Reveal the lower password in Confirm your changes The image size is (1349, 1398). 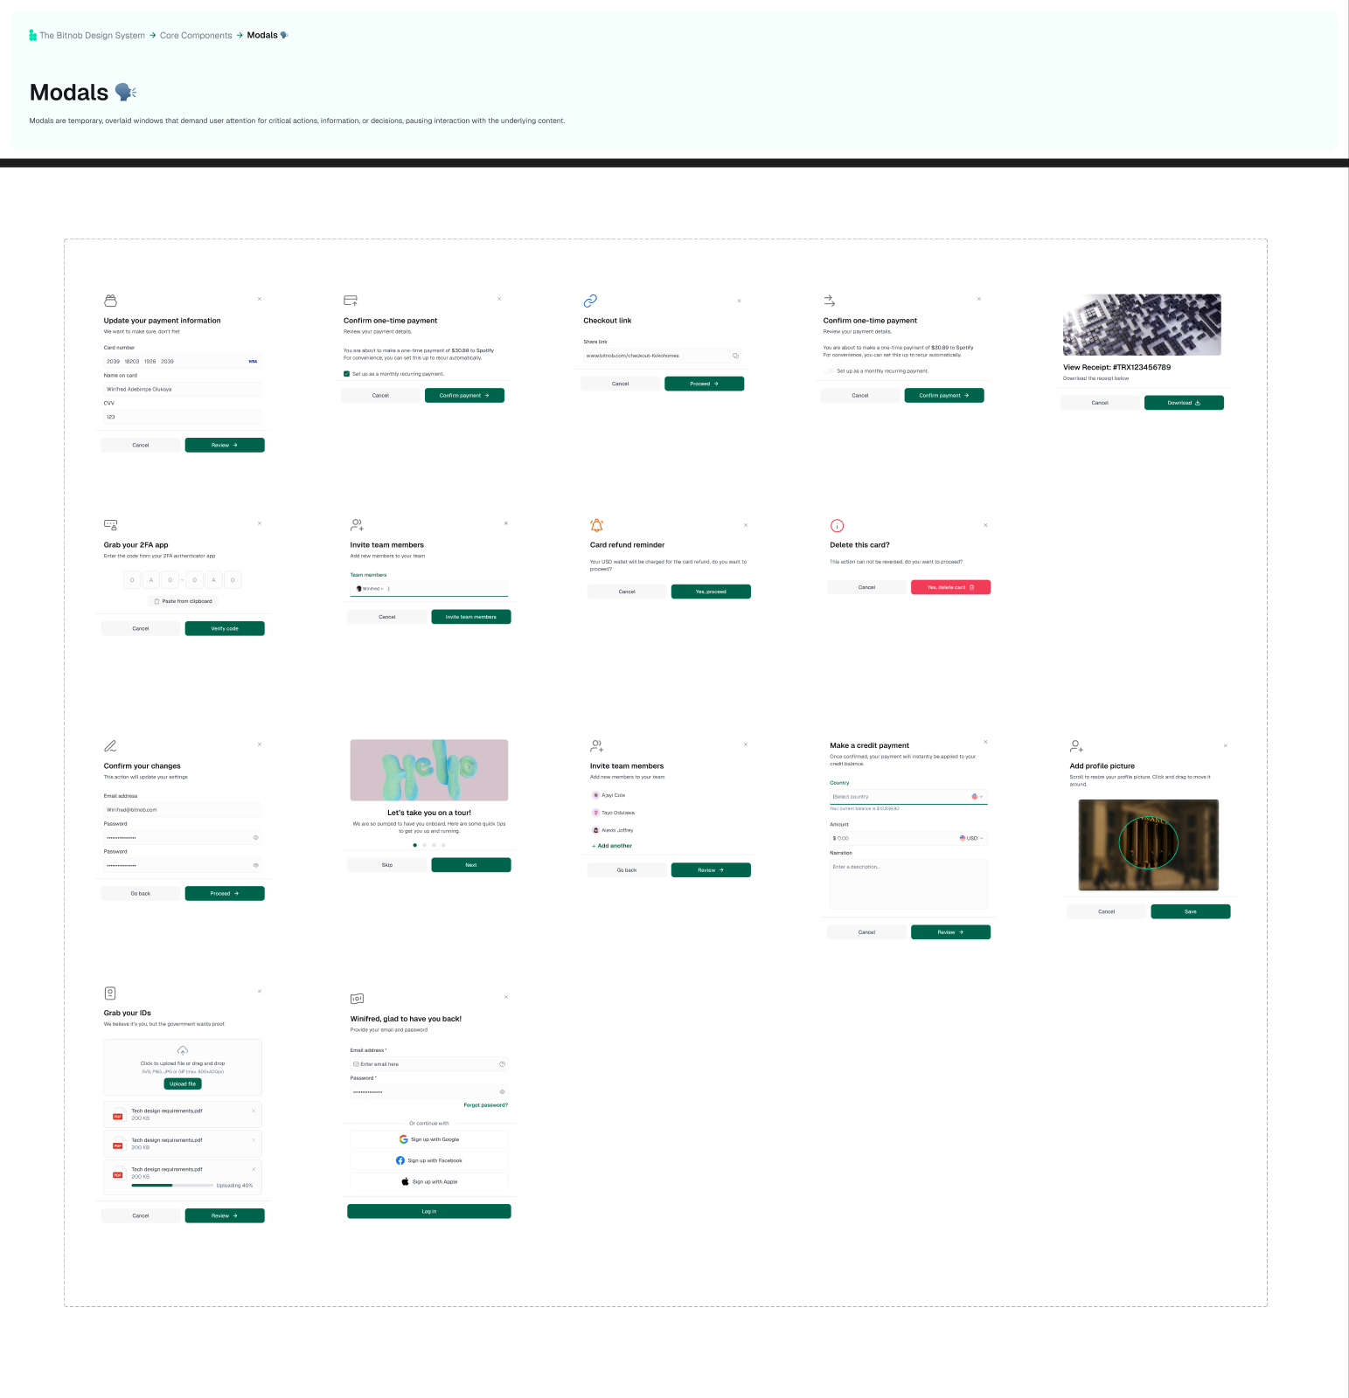point(256,865)
